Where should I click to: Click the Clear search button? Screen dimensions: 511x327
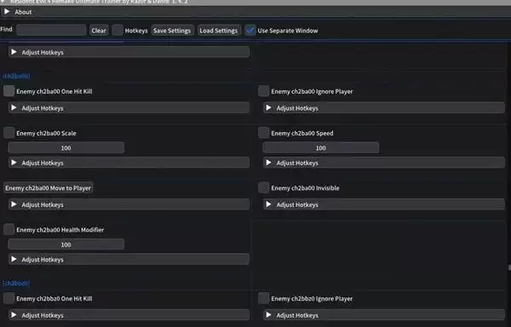tap(99, 31)
